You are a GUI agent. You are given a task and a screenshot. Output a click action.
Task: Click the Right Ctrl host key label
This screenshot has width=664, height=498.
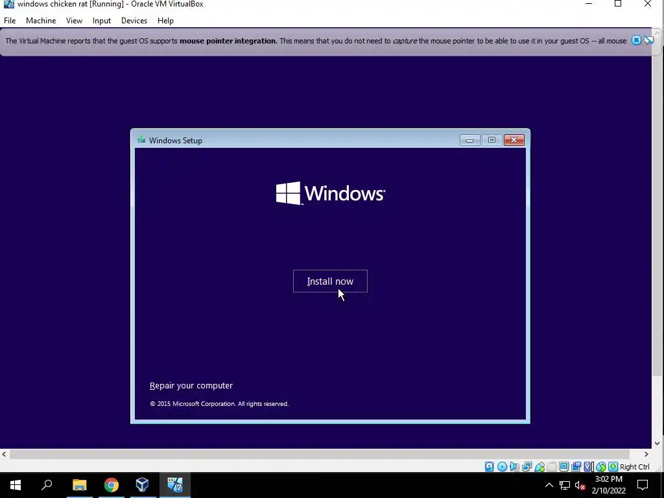(634, 467)
